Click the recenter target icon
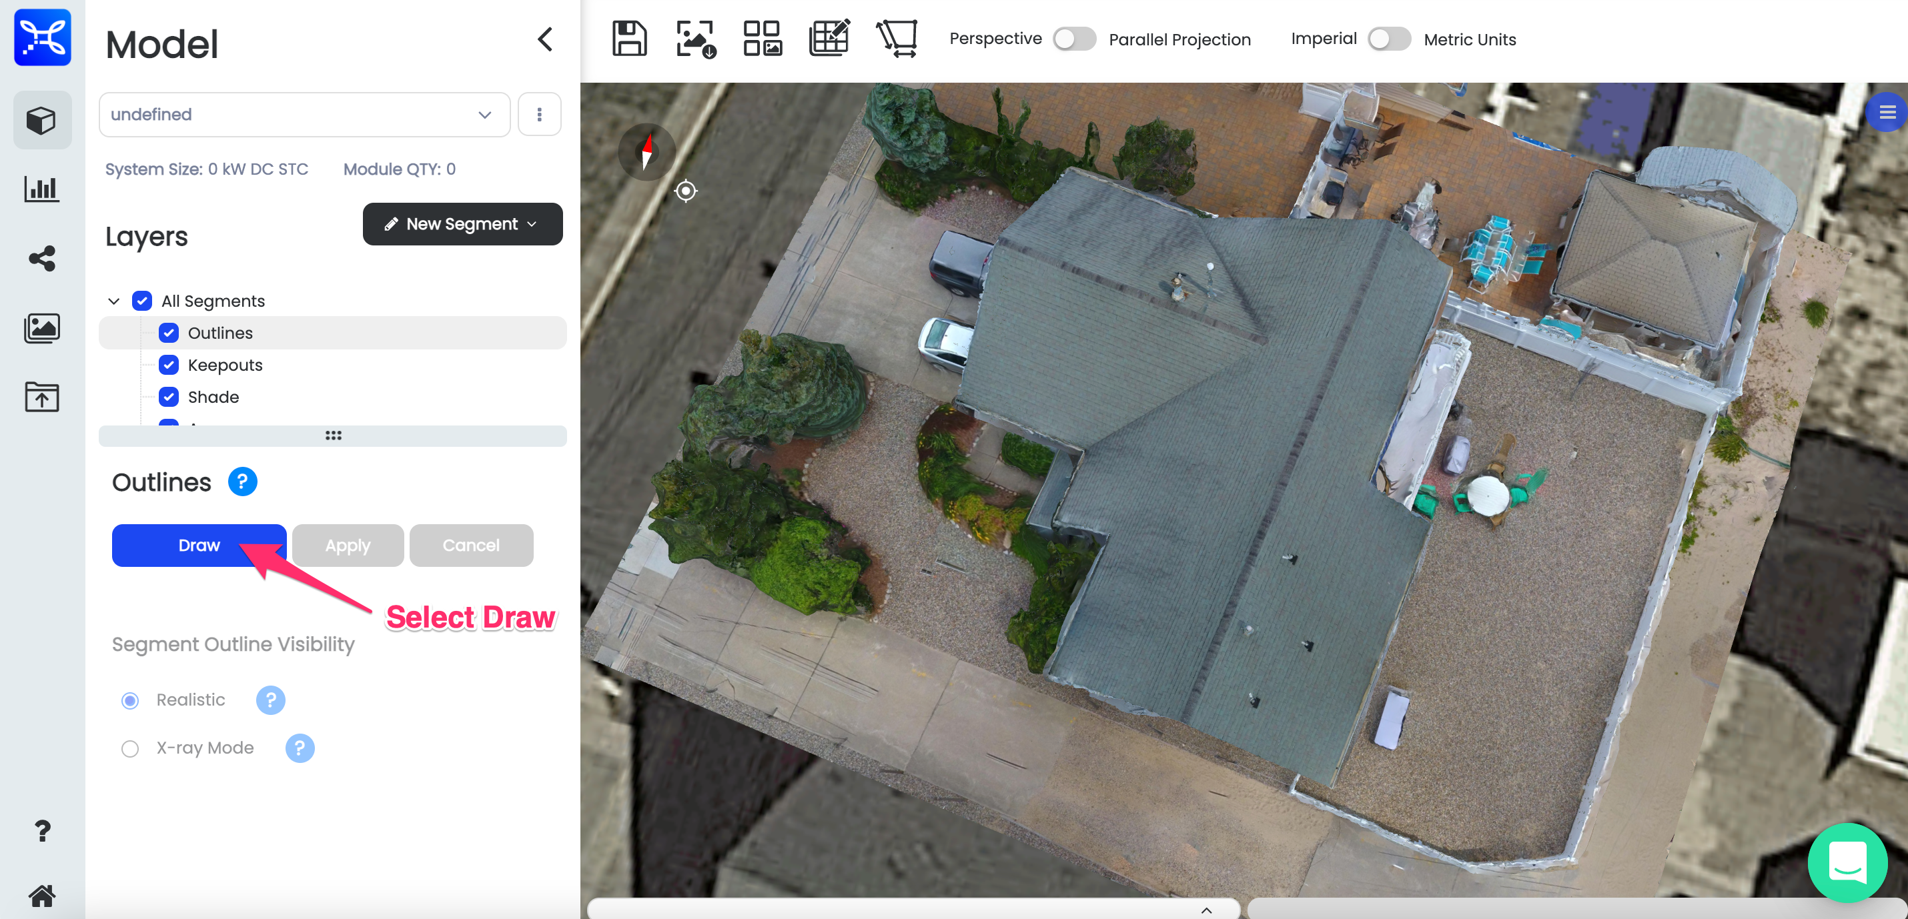Viewport: 1908px width, 919px height. tap(686, 191)
